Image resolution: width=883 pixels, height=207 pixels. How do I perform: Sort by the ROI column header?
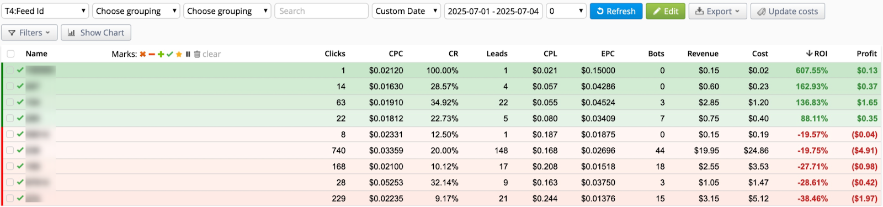[x=817, y=54]
